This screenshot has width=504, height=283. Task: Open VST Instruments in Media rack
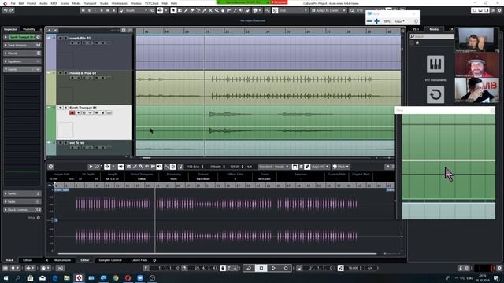[x=435, y=64]
